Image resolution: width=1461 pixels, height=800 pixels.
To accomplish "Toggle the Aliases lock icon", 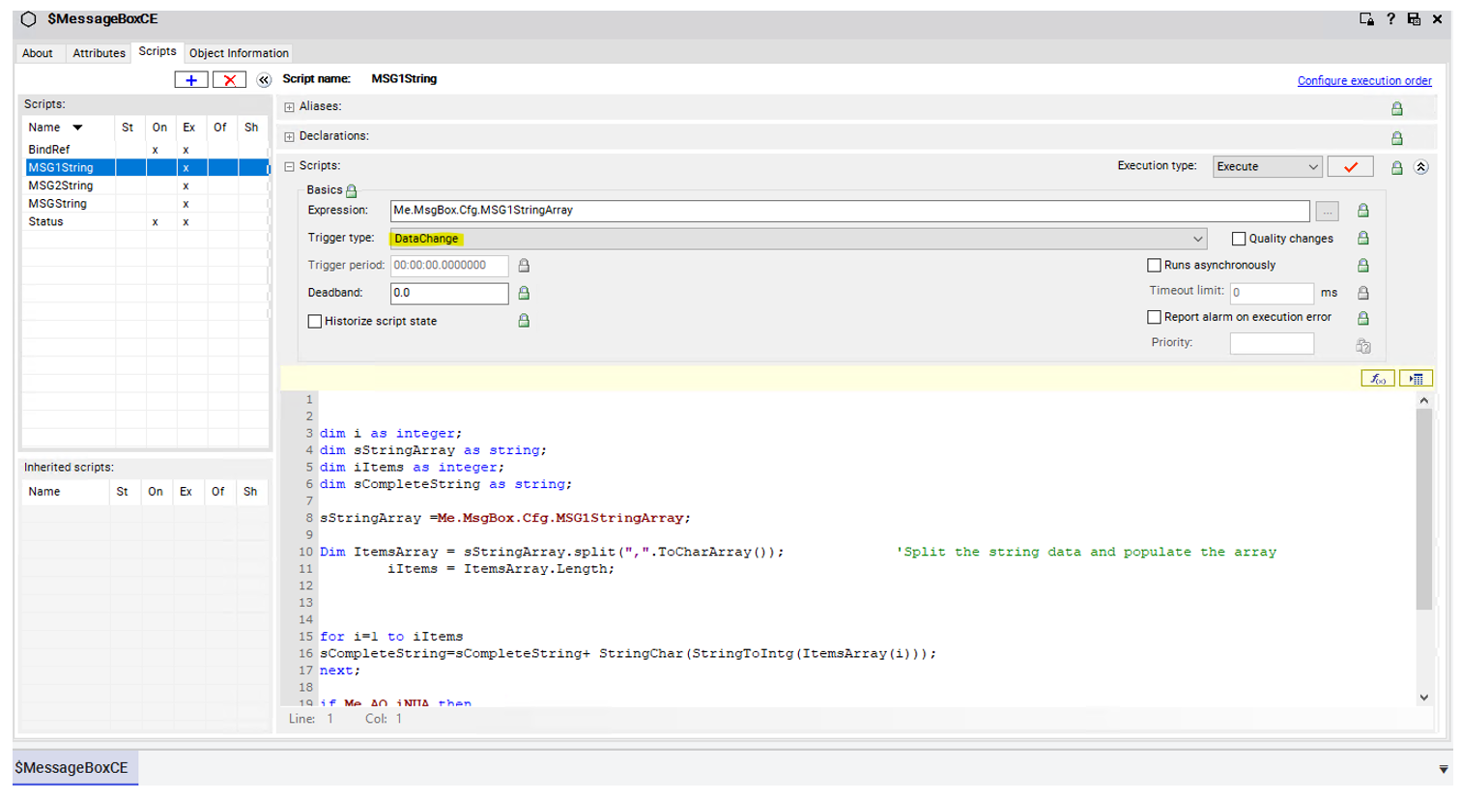I will tap(1396, 108).
